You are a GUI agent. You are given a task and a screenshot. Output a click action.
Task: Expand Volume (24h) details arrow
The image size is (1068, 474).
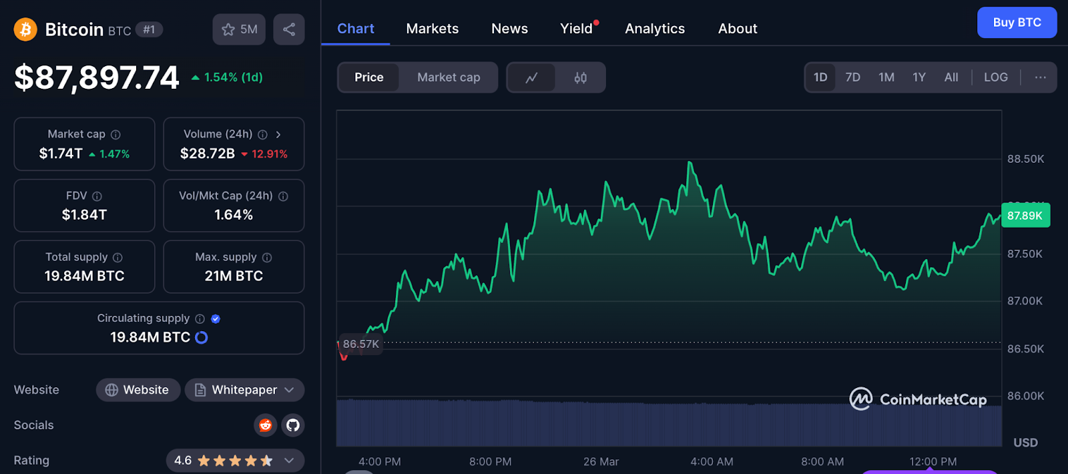click(278, 134)
